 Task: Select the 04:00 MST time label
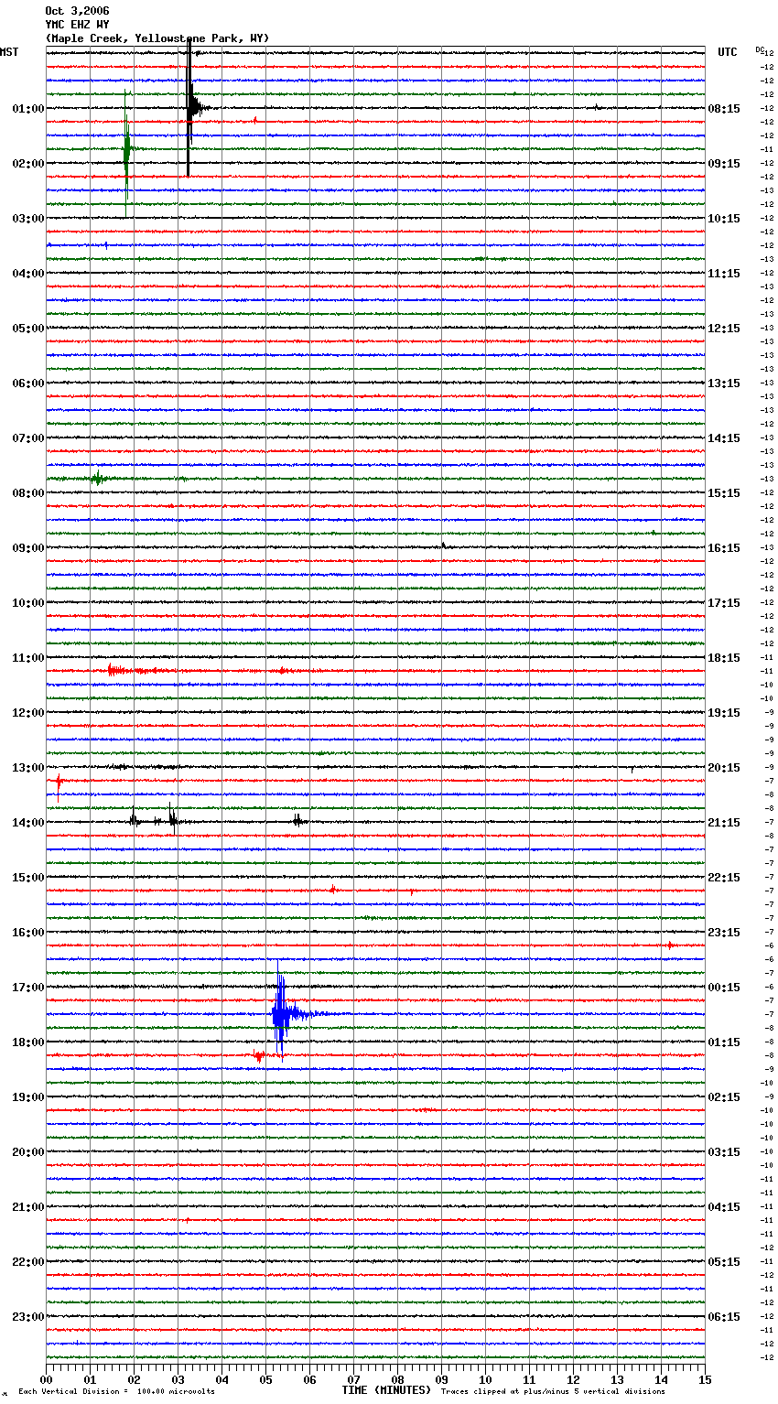click(28, 274)
